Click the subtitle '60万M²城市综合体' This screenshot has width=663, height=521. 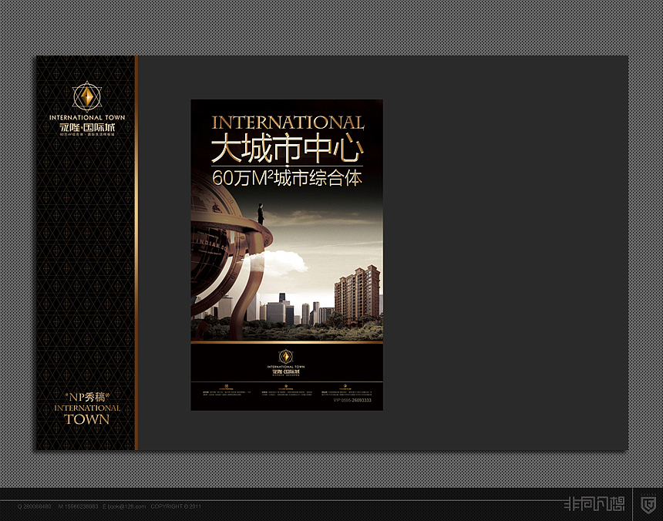pyautogui.click(x=287, y=178)
